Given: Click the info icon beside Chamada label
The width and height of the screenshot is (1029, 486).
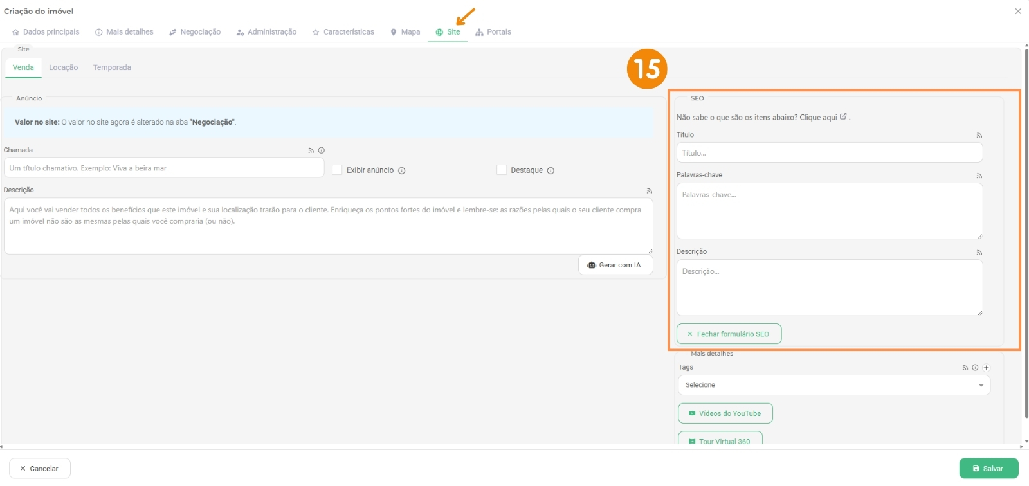Looking at the screenshot, I should point(322,150).
